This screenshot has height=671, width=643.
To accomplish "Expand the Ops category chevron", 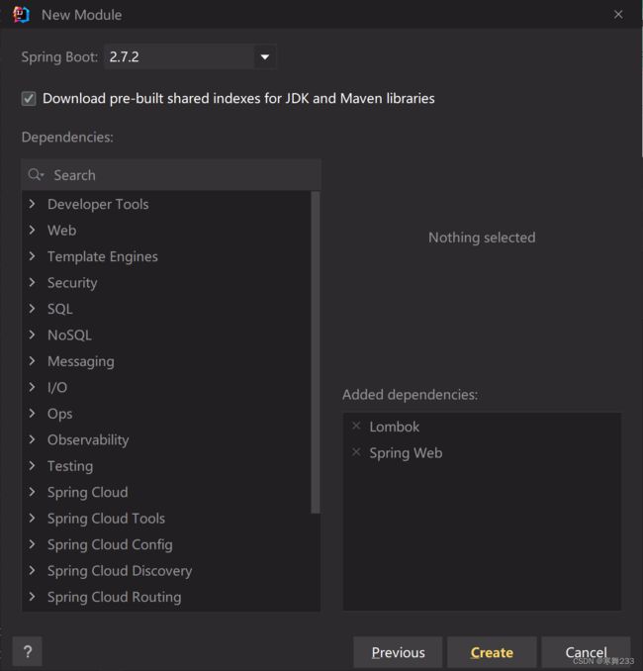I will (32, 414).
